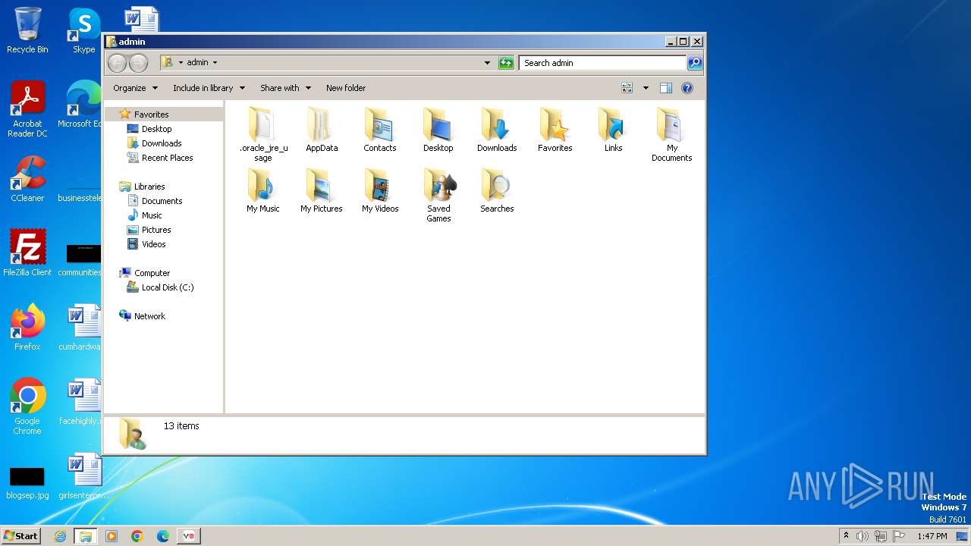Click Windows Explorer taskbar button

(x=86, y=536)
